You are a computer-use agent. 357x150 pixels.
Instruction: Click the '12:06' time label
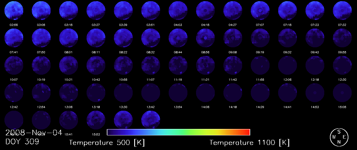click(287, 80)
